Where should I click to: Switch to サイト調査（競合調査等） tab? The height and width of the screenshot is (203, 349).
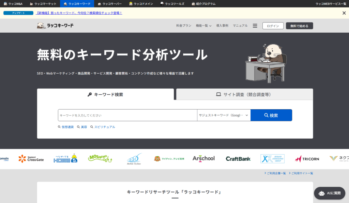point(245,94)
